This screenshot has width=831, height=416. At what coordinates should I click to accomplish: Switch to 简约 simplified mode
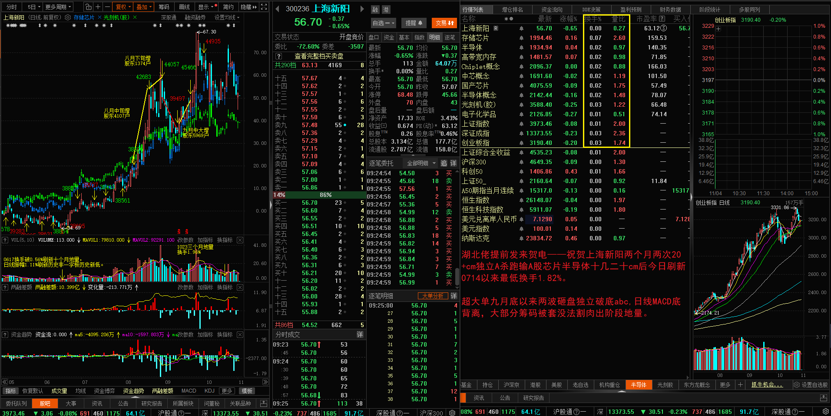tap(228, 7)
